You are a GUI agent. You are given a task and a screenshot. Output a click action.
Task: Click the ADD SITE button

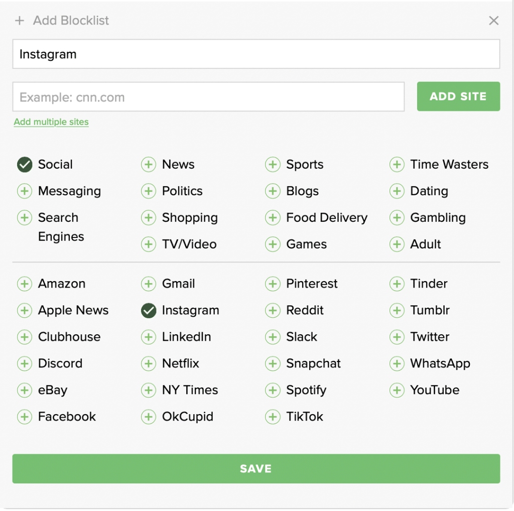(x=458, y=96)
